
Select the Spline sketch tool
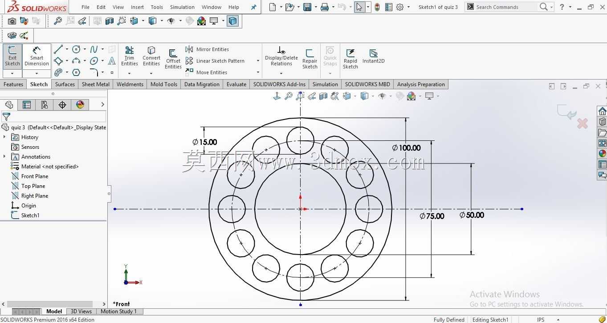94,49
